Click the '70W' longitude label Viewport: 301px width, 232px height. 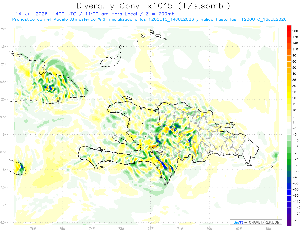tap(209, 228)
